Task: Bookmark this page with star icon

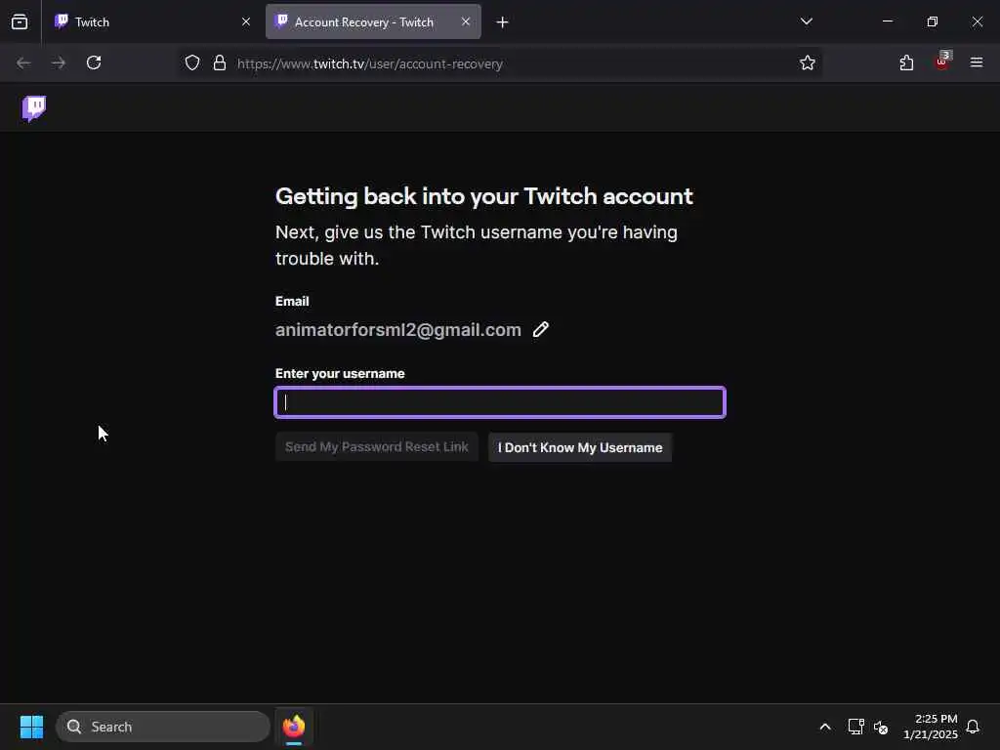Action: pos(808,62)
